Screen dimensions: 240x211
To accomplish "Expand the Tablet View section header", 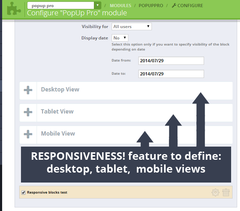I will pyautogui.click(x=57, y=112).
